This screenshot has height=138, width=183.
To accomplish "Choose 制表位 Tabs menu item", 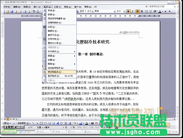I will tap(60, 31).
